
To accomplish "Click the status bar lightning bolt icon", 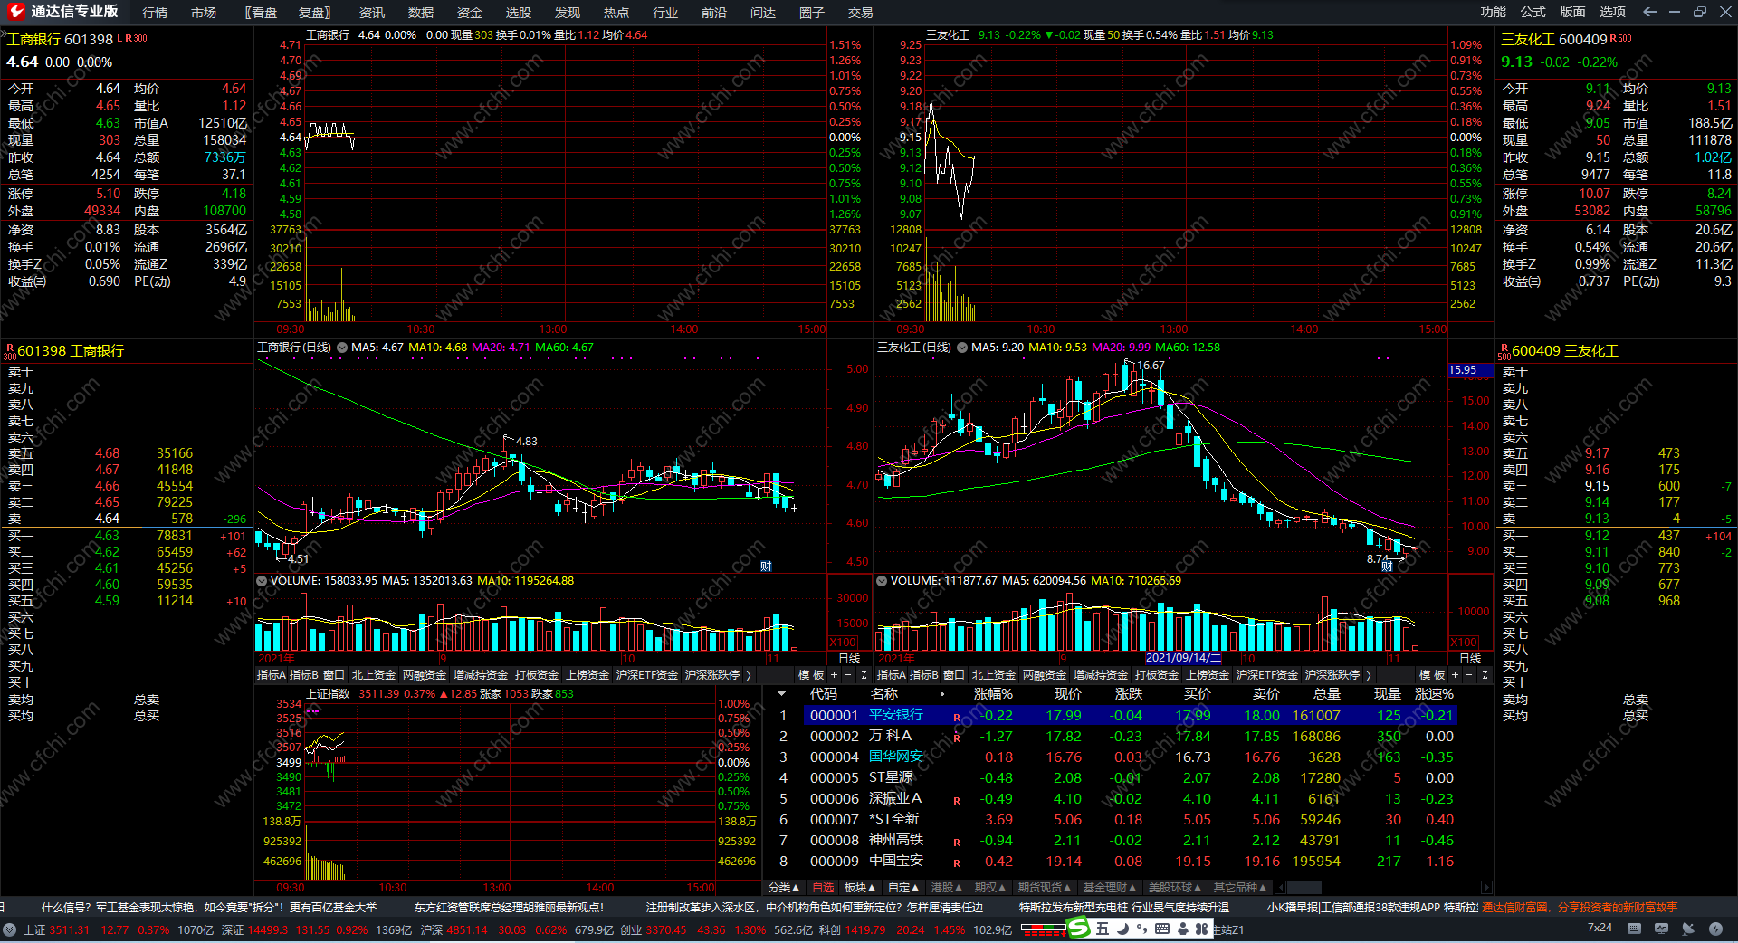I will 1715,929.
